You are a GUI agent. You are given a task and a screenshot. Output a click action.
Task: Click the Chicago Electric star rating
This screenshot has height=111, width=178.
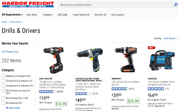point(83,94)
